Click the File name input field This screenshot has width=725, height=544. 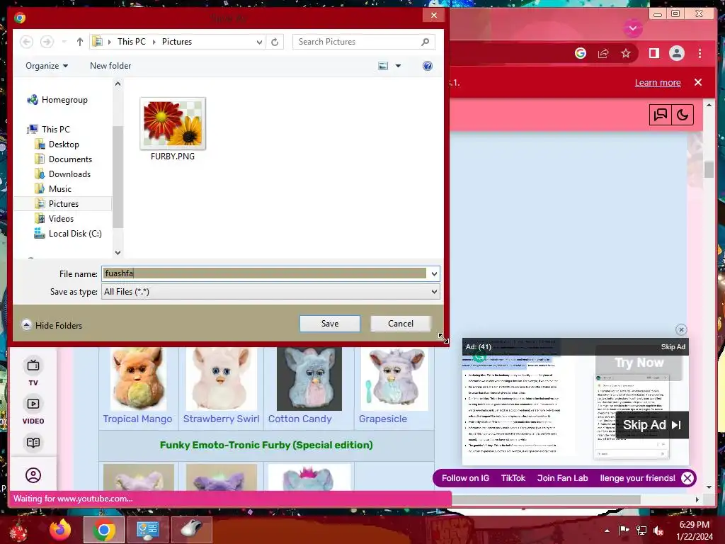(265, 274)
